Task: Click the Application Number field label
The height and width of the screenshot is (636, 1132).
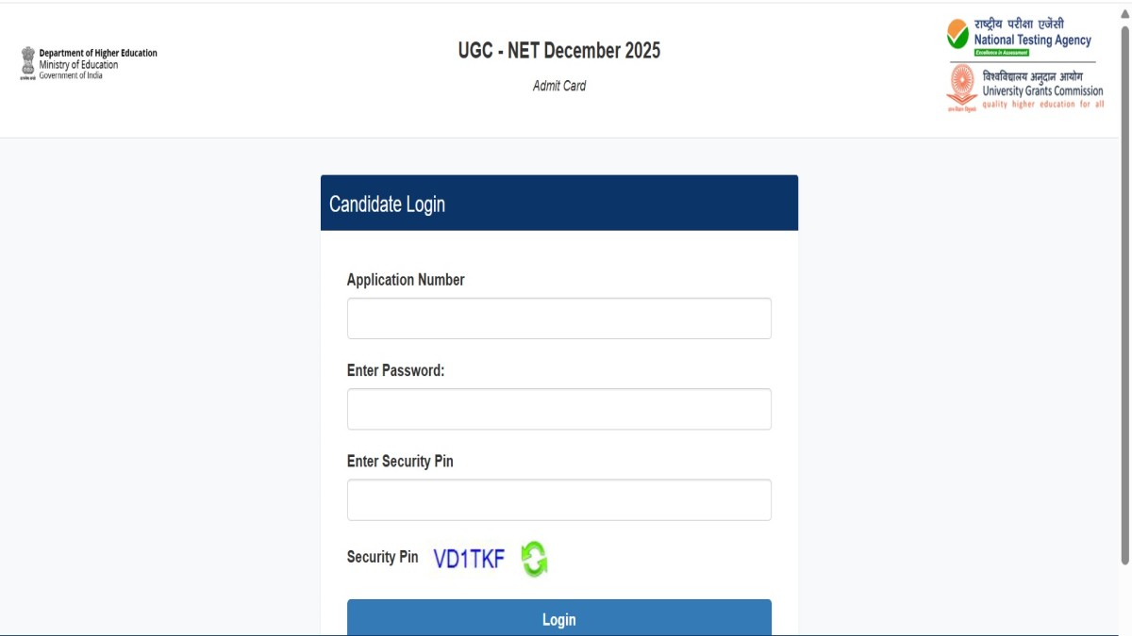Action: pos(406,280)
